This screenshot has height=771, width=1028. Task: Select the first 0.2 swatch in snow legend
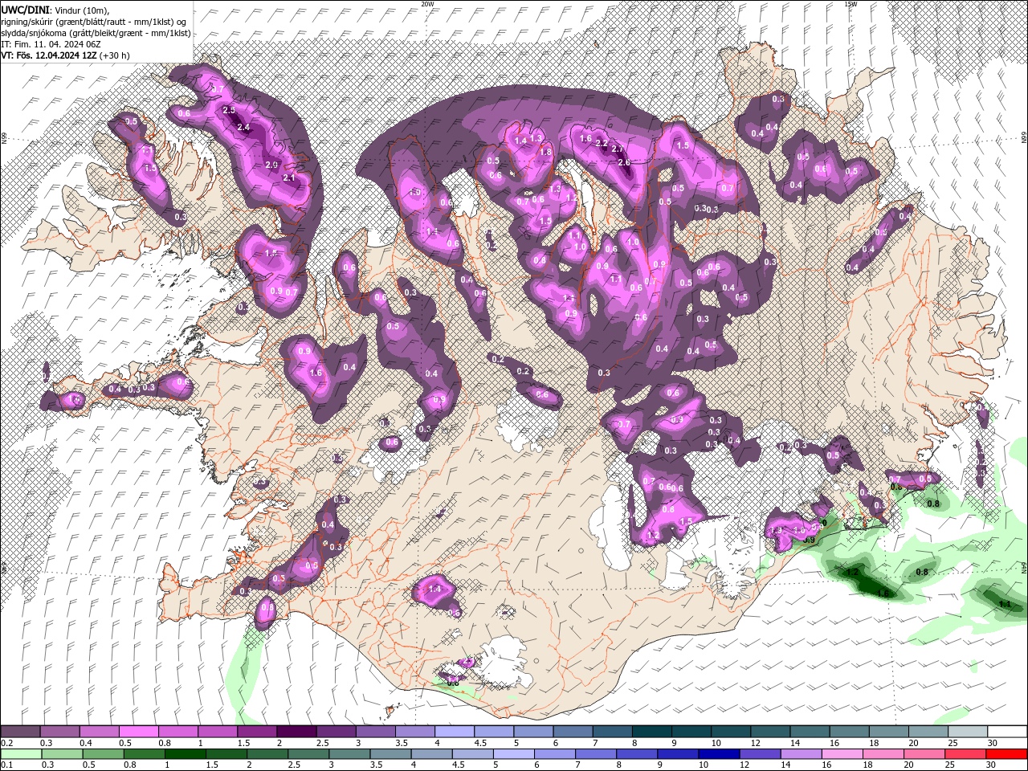[21, 732]
